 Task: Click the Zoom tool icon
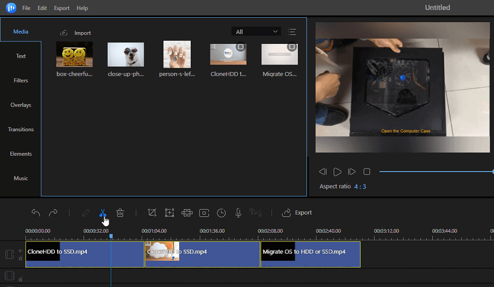[169, 213]
